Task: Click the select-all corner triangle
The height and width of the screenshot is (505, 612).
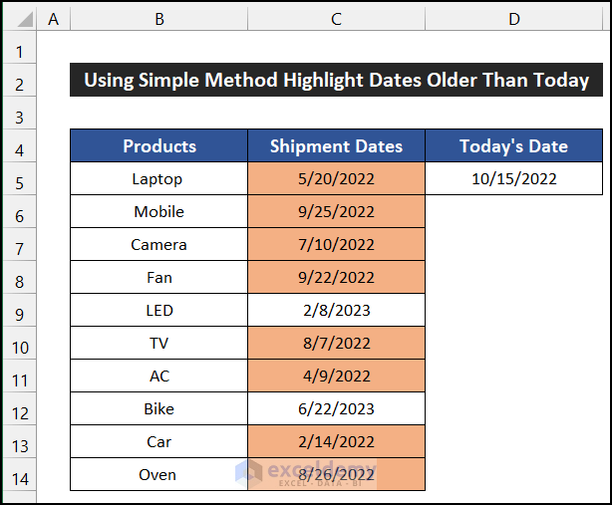Action: pyautogui.click(x=19, y=20)
